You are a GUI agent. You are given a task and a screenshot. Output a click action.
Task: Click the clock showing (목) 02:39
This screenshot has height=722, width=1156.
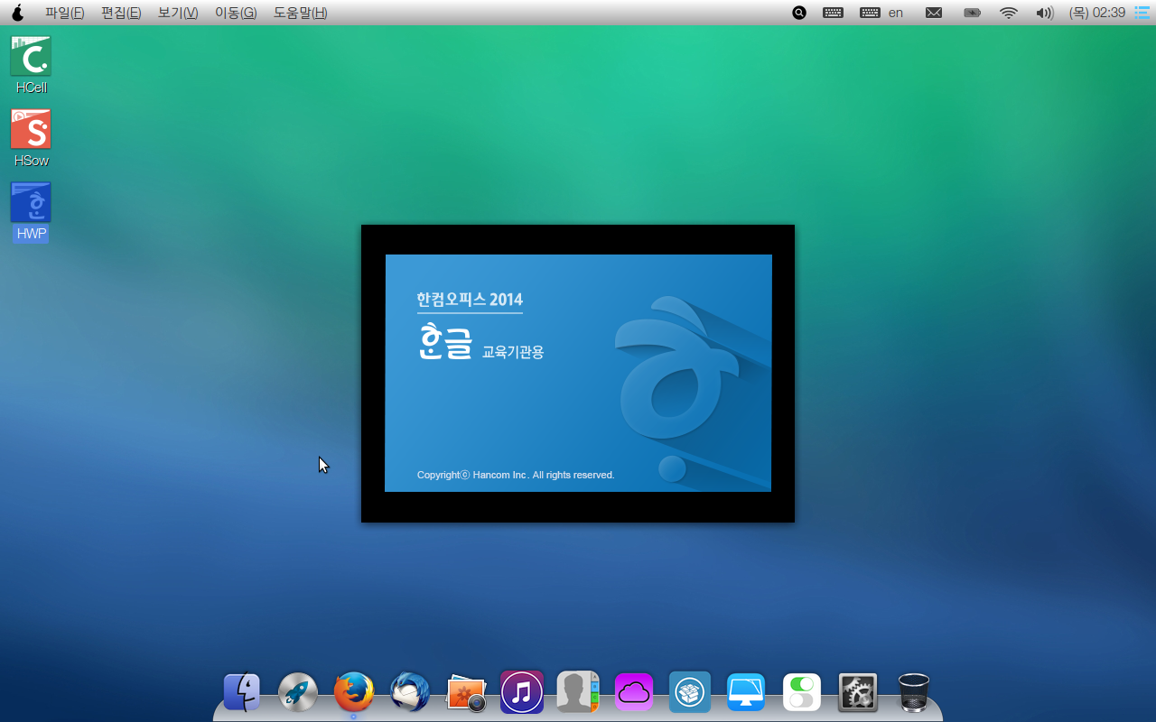tap(1096, 13)
